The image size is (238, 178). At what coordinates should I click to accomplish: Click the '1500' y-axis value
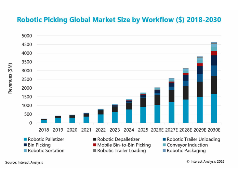27,97
